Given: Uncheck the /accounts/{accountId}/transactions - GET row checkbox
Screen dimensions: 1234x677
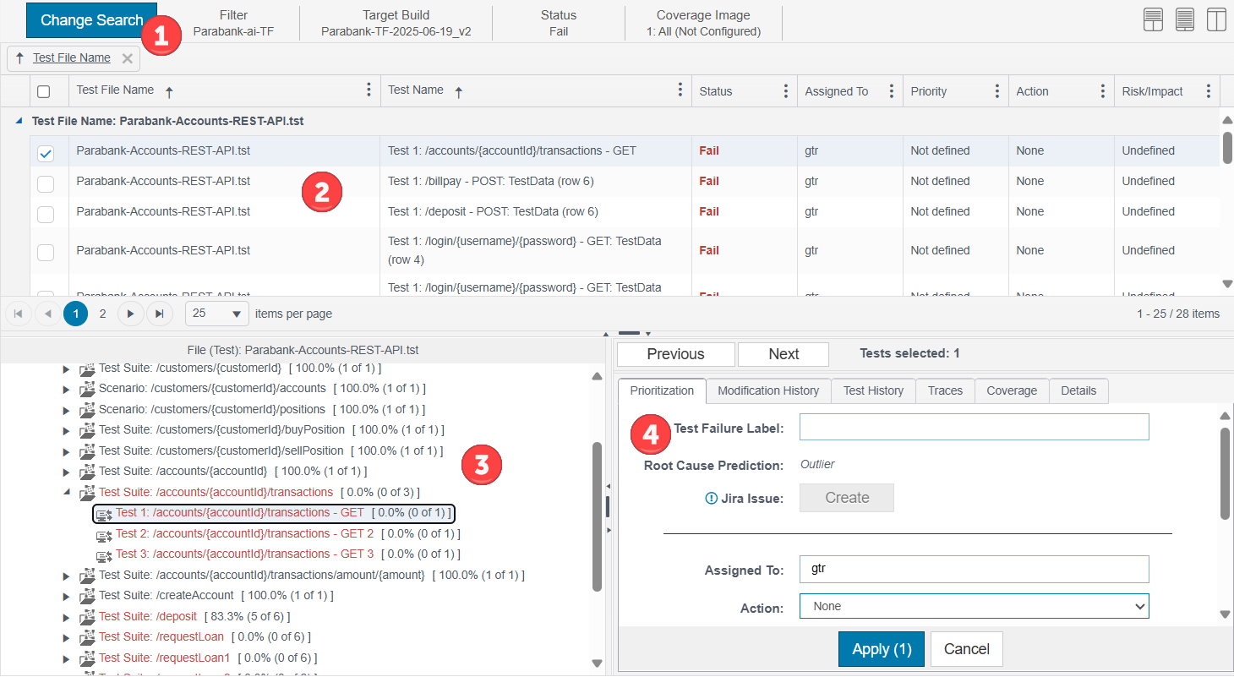Looking at the screenshot, I should pyautogui.click(x=46, y=153).
